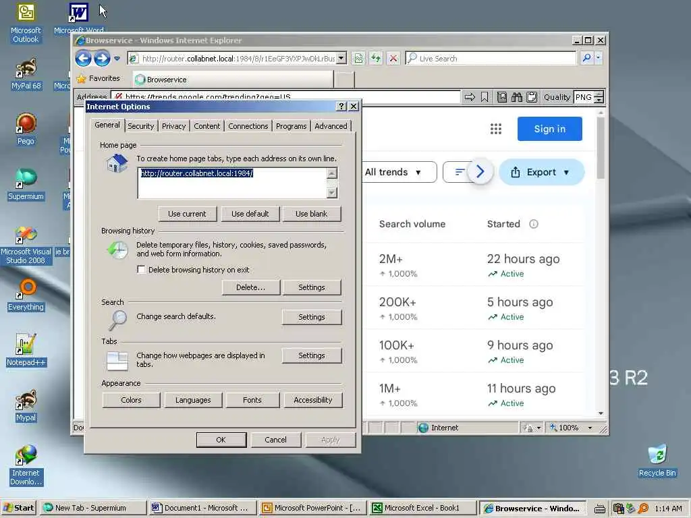
Task: Click the right chevron scroll arrow
Action: click(480, 172)
